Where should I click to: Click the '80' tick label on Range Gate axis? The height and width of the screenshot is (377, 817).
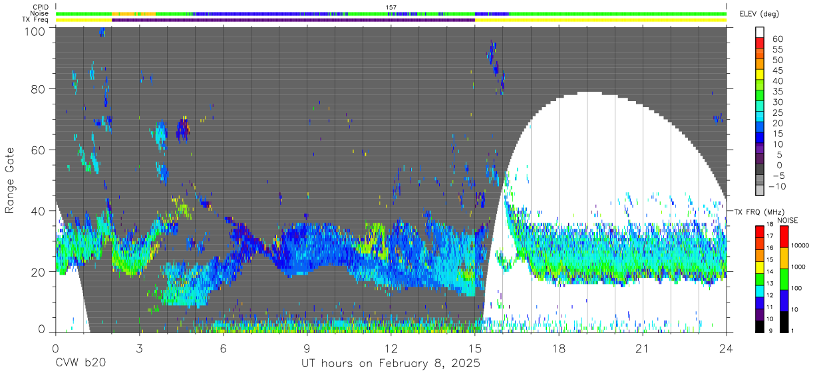pos(39,89)
